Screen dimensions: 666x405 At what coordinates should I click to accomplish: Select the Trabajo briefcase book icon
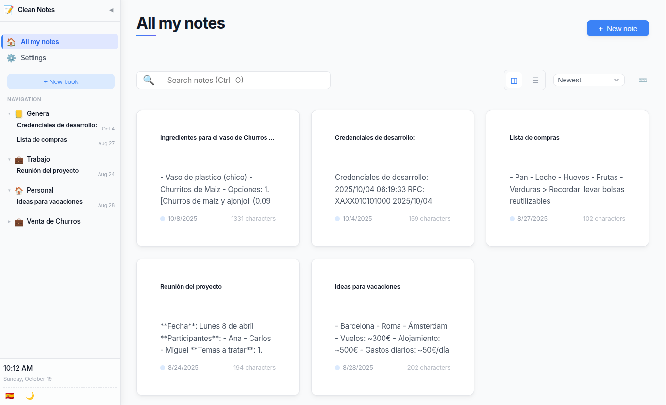coord(18,159)
